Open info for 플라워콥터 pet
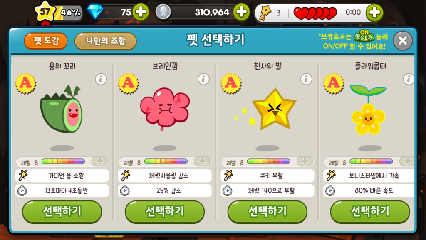Screen dimensions: 426x240 click(x=409, y=80)
